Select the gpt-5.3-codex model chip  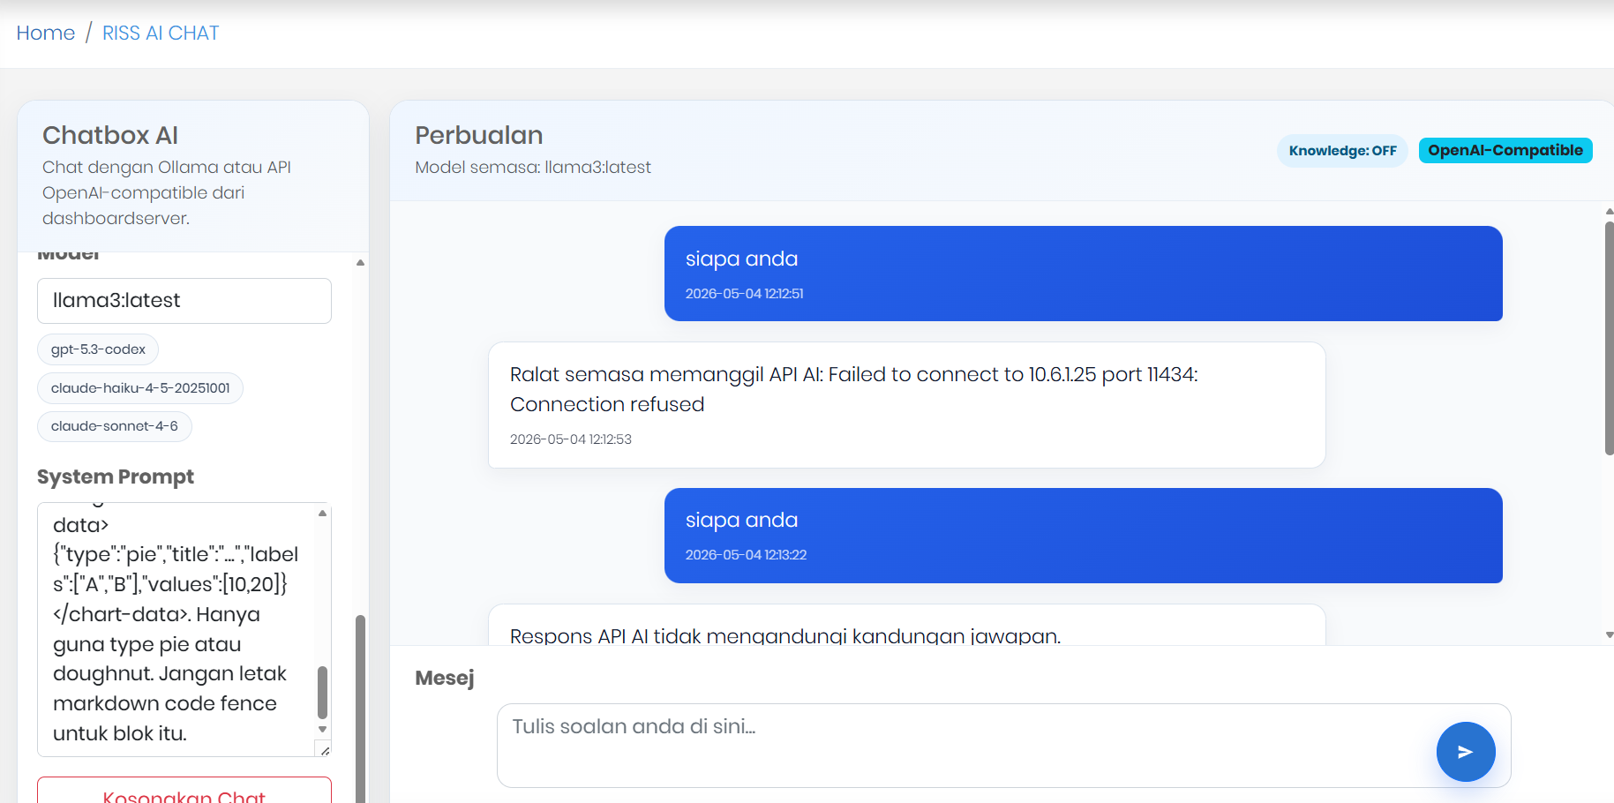pyautogui.click(x=98, y=349)
